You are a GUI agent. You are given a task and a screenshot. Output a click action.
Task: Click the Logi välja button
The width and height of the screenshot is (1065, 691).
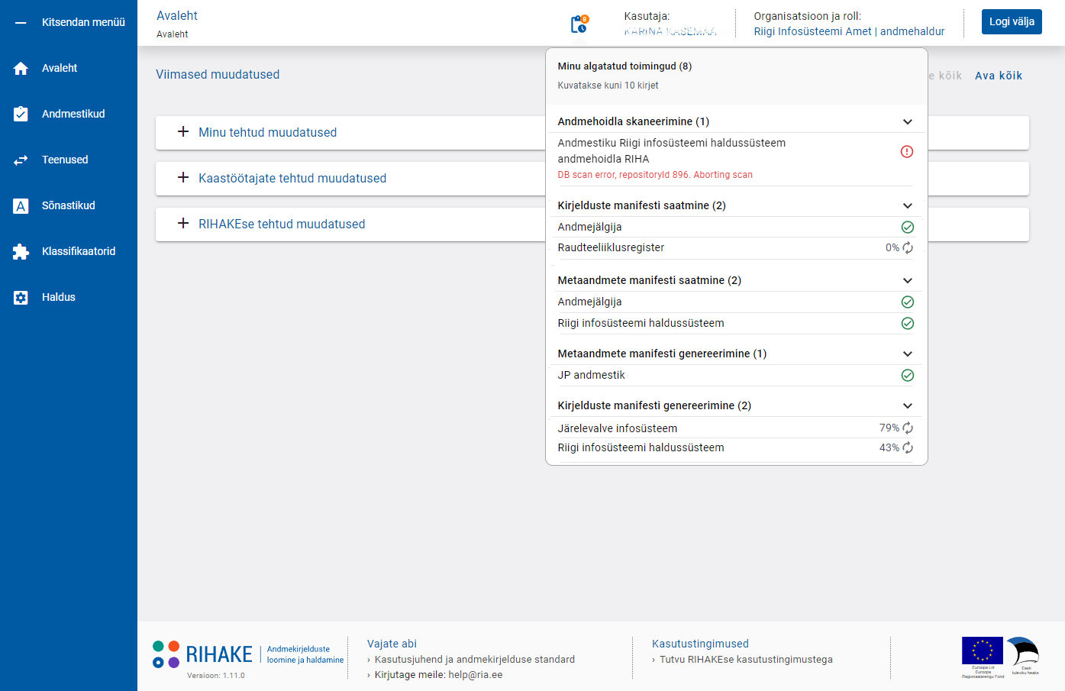[1011, 21]
